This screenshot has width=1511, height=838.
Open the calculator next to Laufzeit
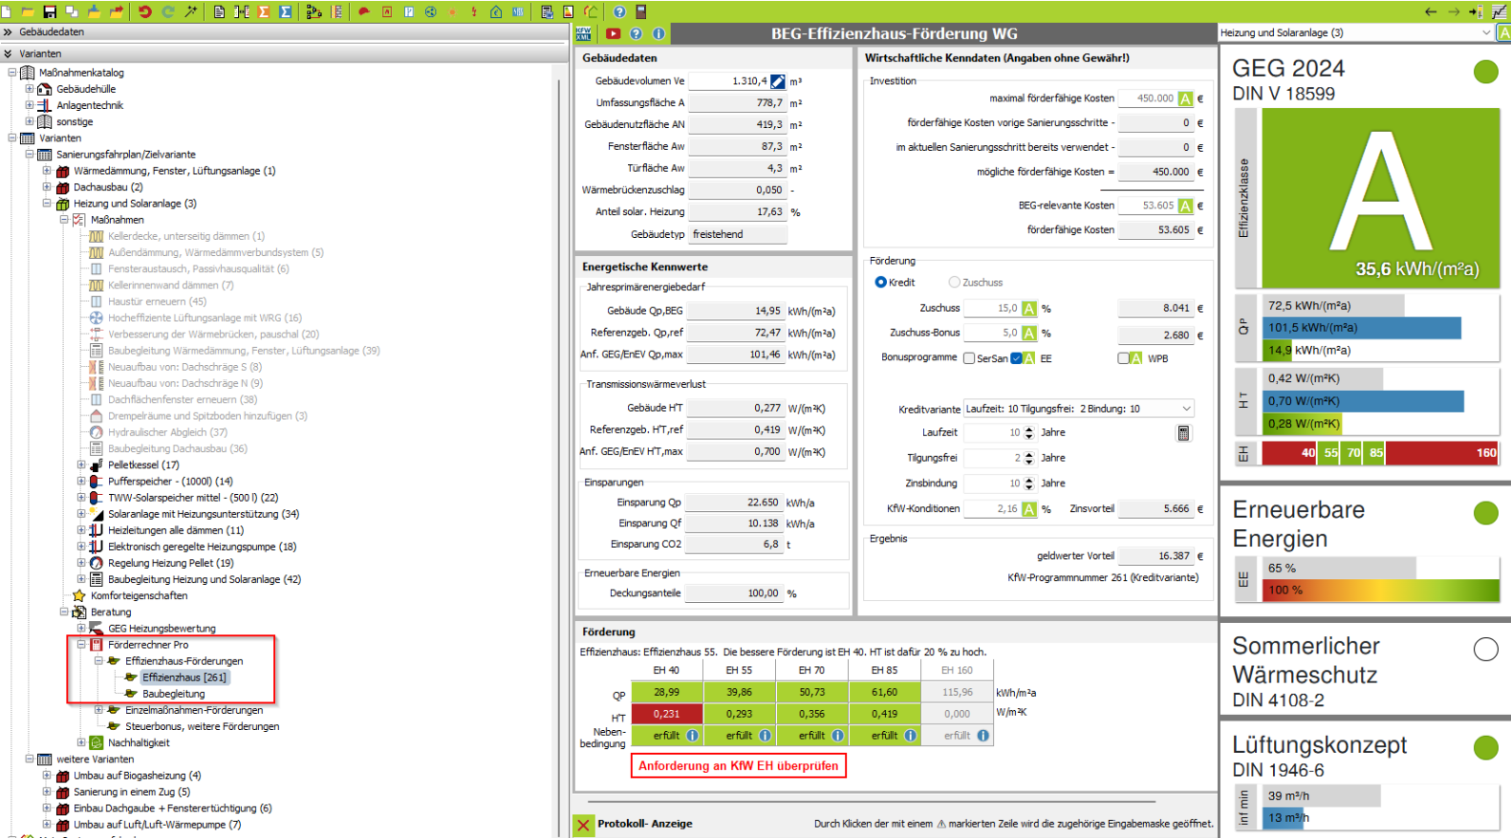tap(1183, 433)
